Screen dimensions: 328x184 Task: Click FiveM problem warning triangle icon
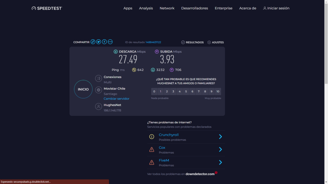click(152, 162)
